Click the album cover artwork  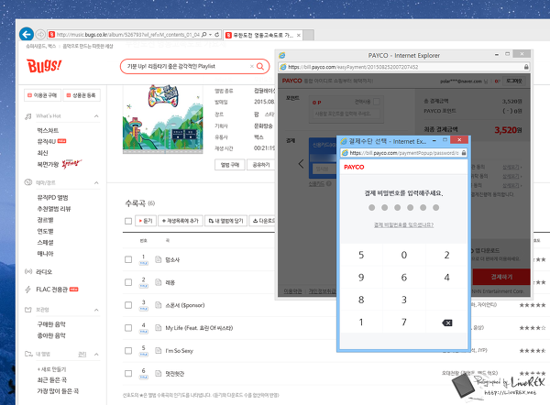(x=163, y=119)
